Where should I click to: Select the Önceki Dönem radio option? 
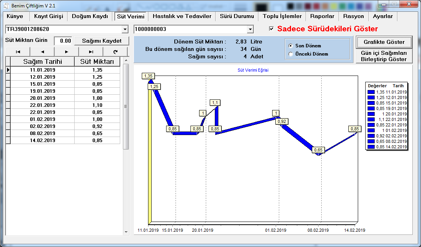(291, 54)
